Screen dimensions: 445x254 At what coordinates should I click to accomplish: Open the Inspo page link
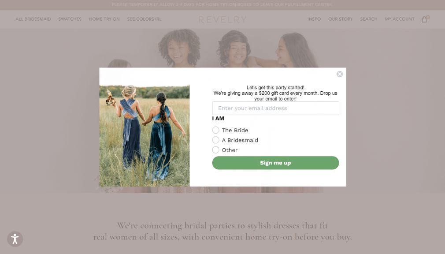point(314,19)
